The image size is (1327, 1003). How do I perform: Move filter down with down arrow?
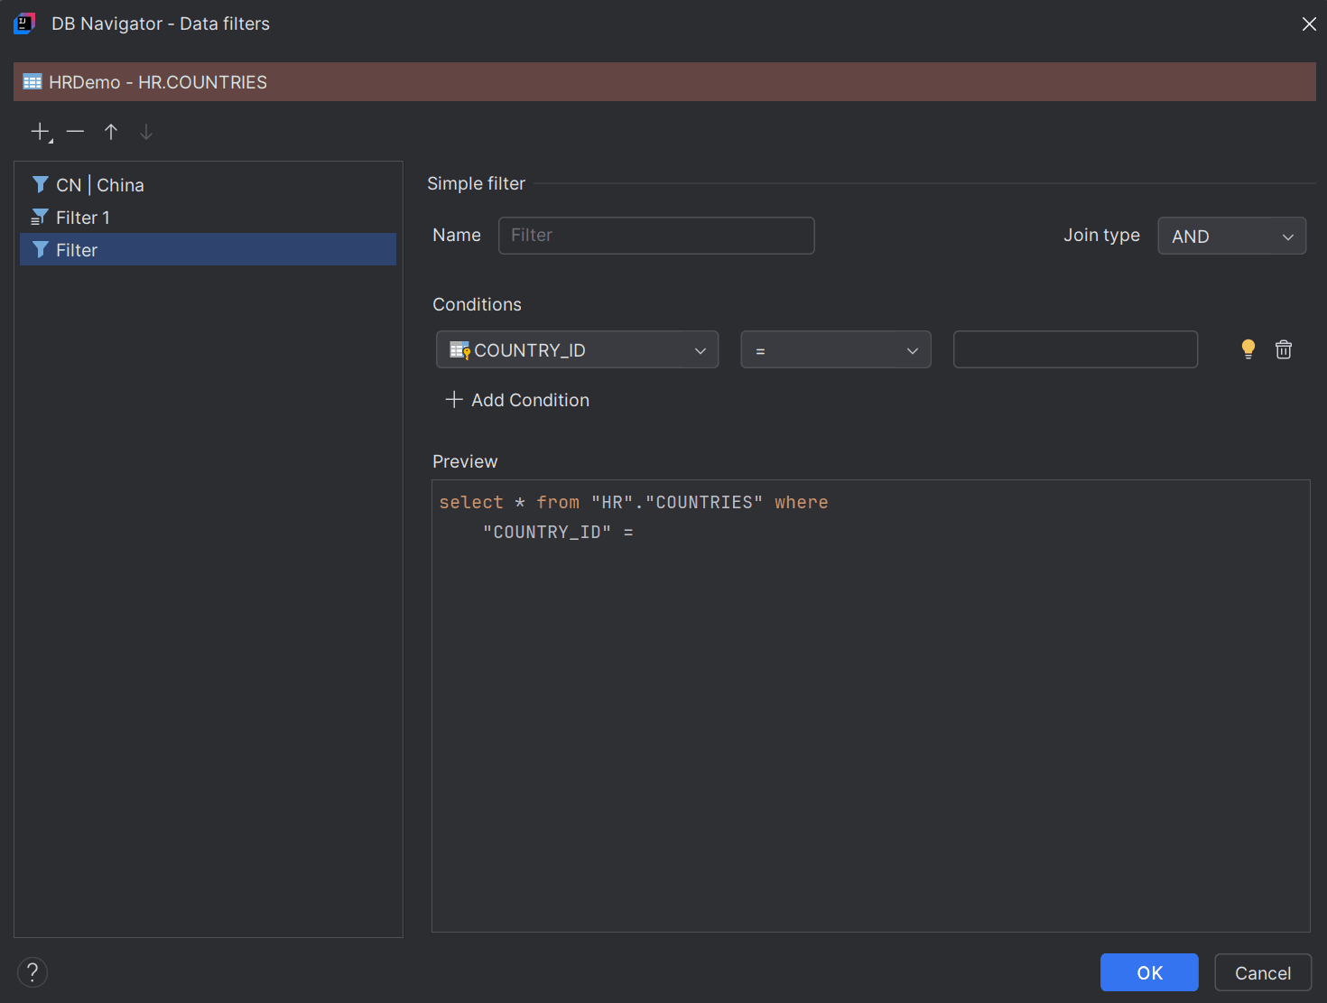[x=146, y=132]
